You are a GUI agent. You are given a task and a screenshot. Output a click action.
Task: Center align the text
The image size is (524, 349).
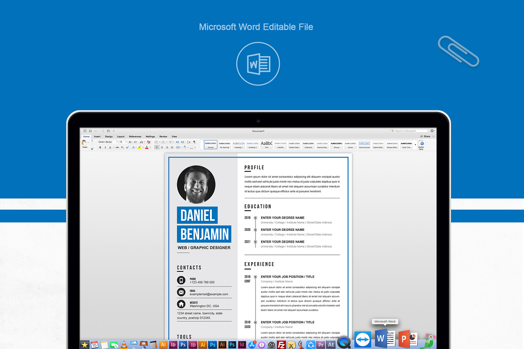tap(162, 147)
